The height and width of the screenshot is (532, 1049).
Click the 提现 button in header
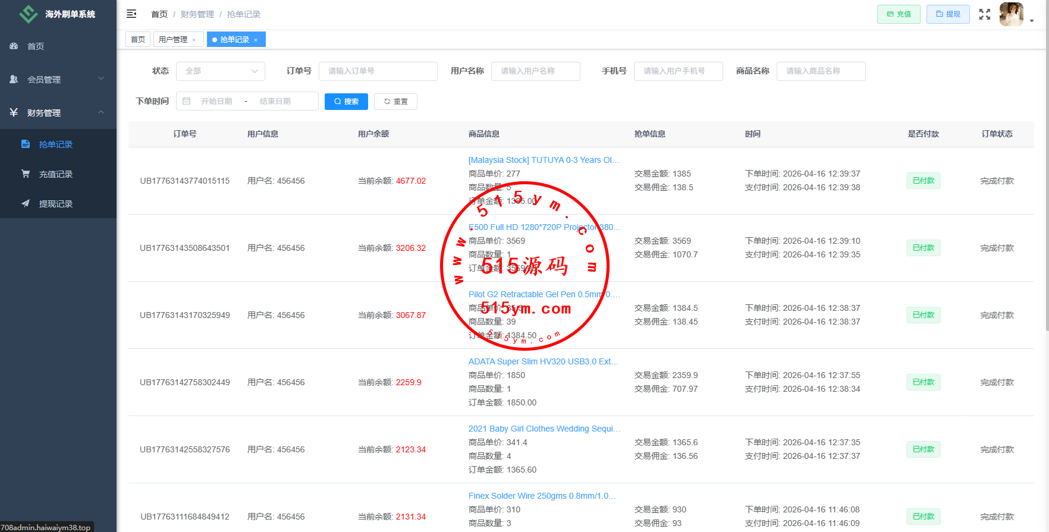tap(948, 14)
